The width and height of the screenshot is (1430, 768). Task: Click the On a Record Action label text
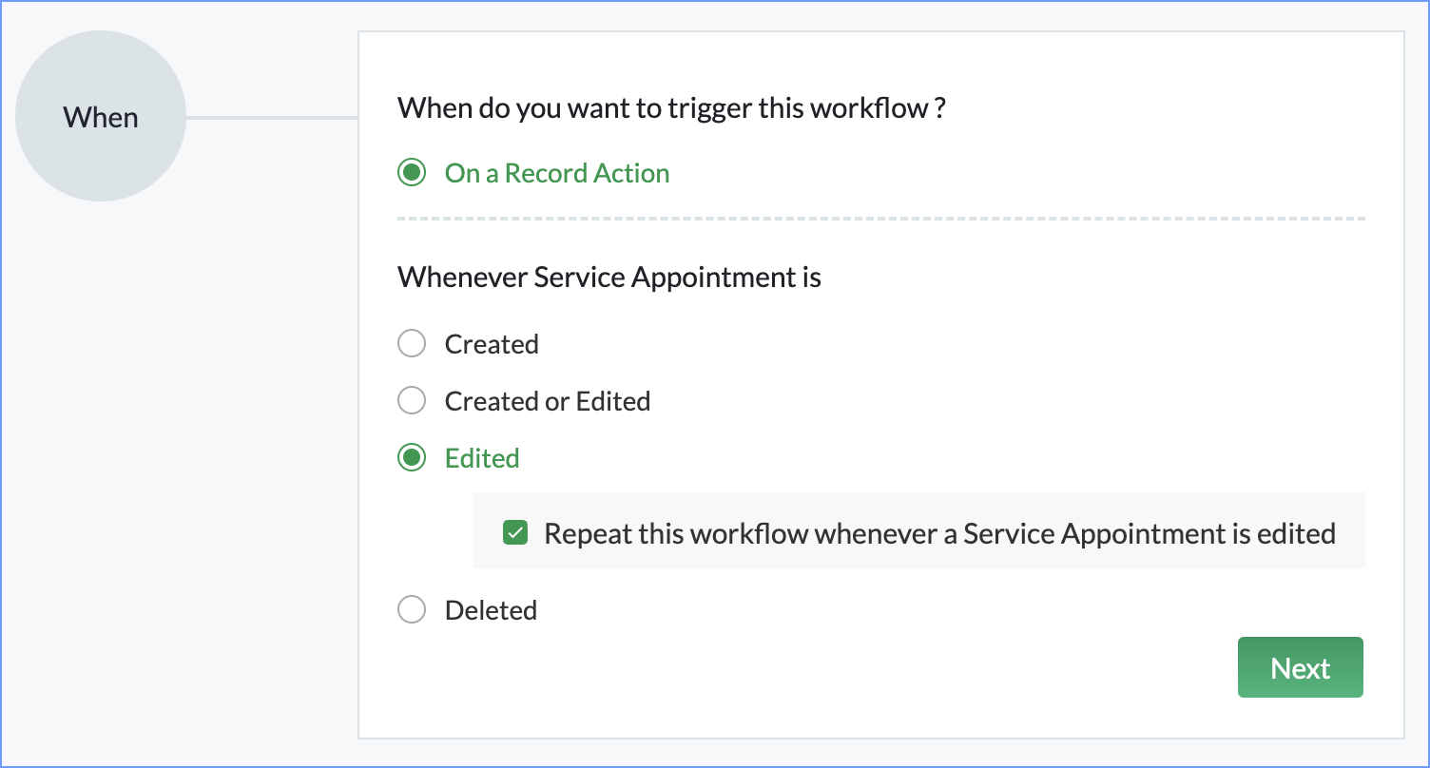click(557, 173)
